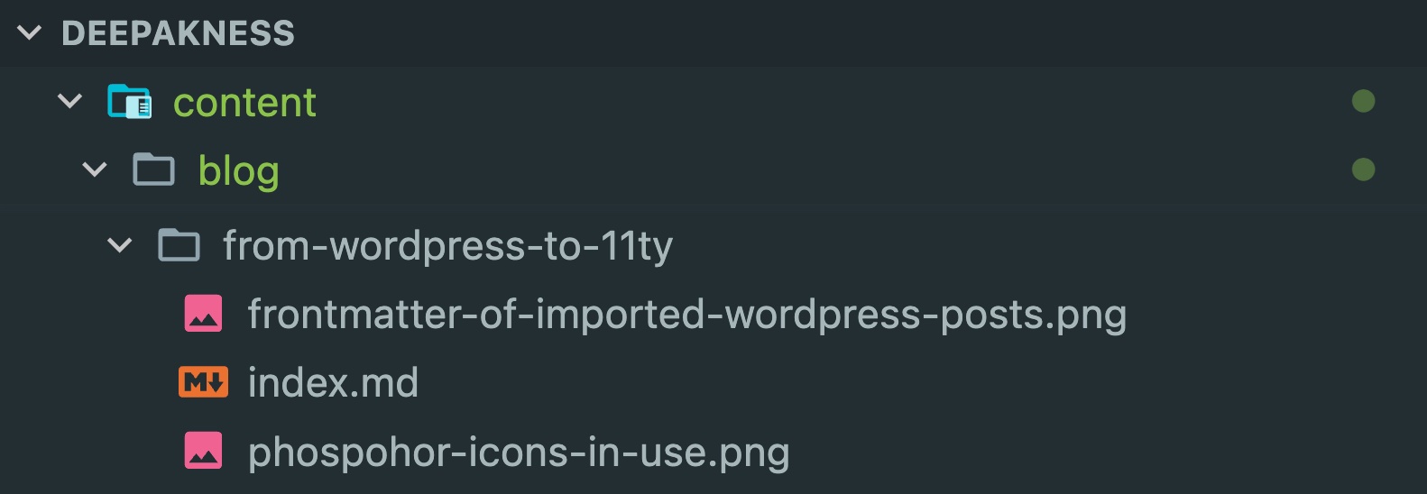Collapse the blog folder chevron

click(x=95, y=169)
